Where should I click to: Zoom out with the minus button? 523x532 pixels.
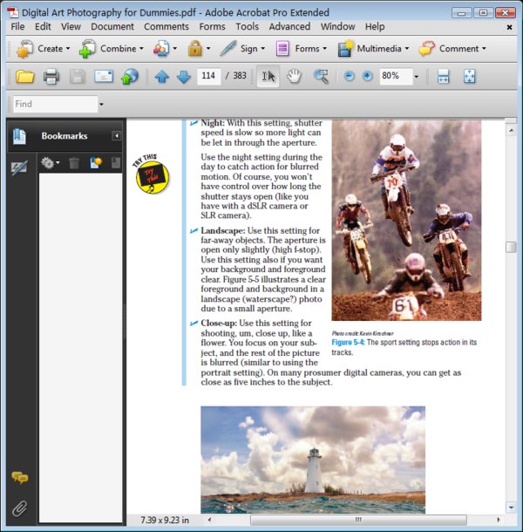(349, 76)
